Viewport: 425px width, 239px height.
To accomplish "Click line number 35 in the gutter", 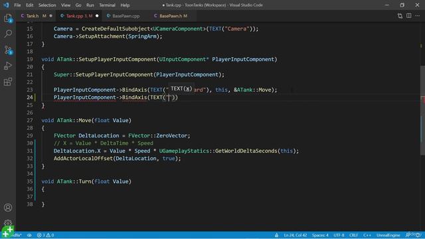I will pyautogui.click(x=29, y=181).
